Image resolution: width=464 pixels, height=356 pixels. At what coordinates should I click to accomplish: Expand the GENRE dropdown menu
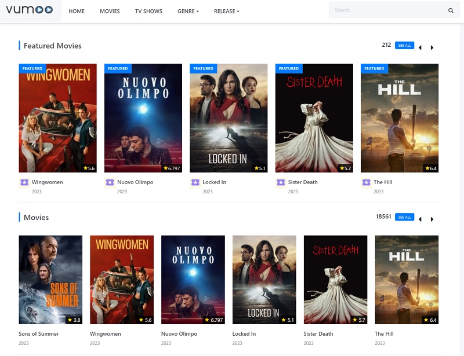click(188, 11)
